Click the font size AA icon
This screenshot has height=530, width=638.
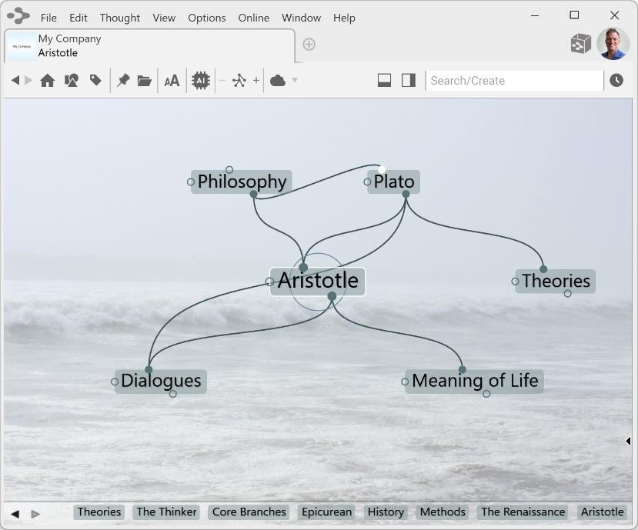172,81
